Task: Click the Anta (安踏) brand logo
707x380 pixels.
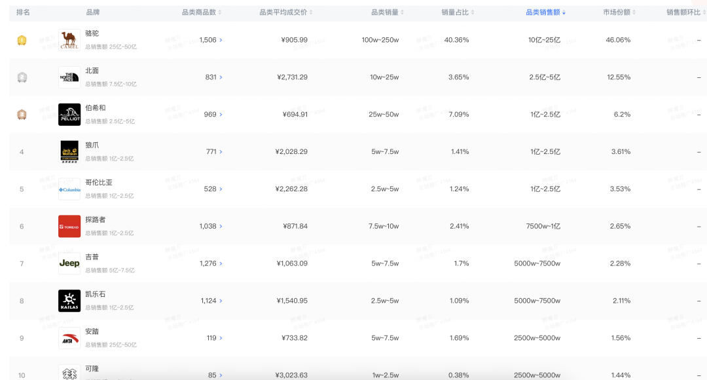Action: pos(69,338)
